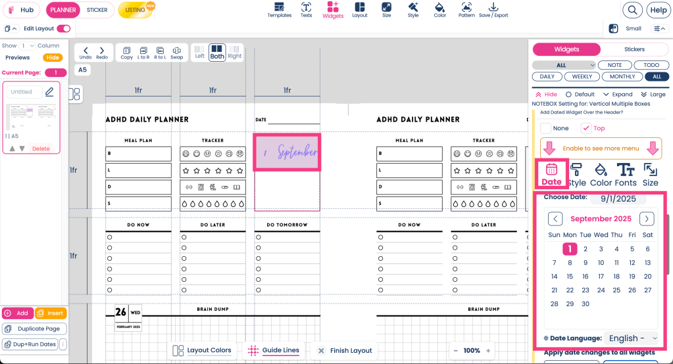Check the None header option

pyautogui.click(x=545, y=128)
